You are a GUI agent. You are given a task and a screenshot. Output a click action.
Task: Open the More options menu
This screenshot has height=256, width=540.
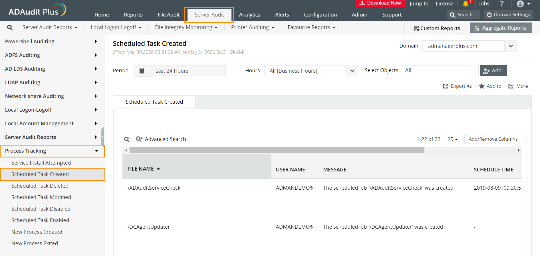click(518, 86)
